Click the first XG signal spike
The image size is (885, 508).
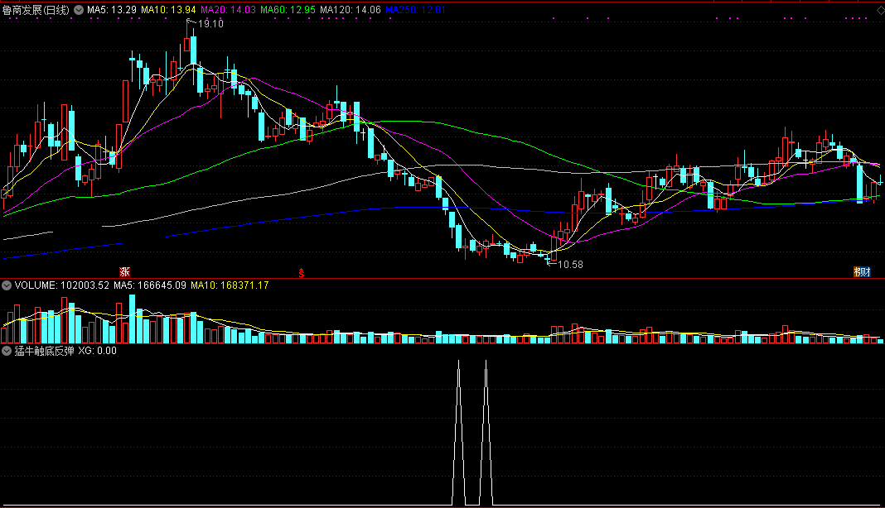tap(458, 433)
